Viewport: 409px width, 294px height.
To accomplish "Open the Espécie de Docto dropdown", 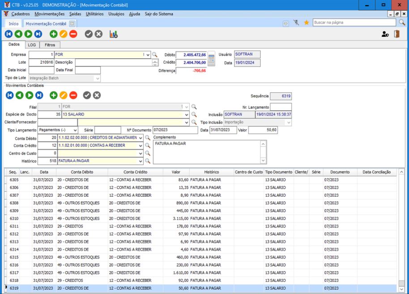I will pos(186,115).
